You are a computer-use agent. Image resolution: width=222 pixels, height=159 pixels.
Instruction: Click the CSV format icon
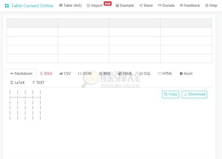(x=61, y=73)
